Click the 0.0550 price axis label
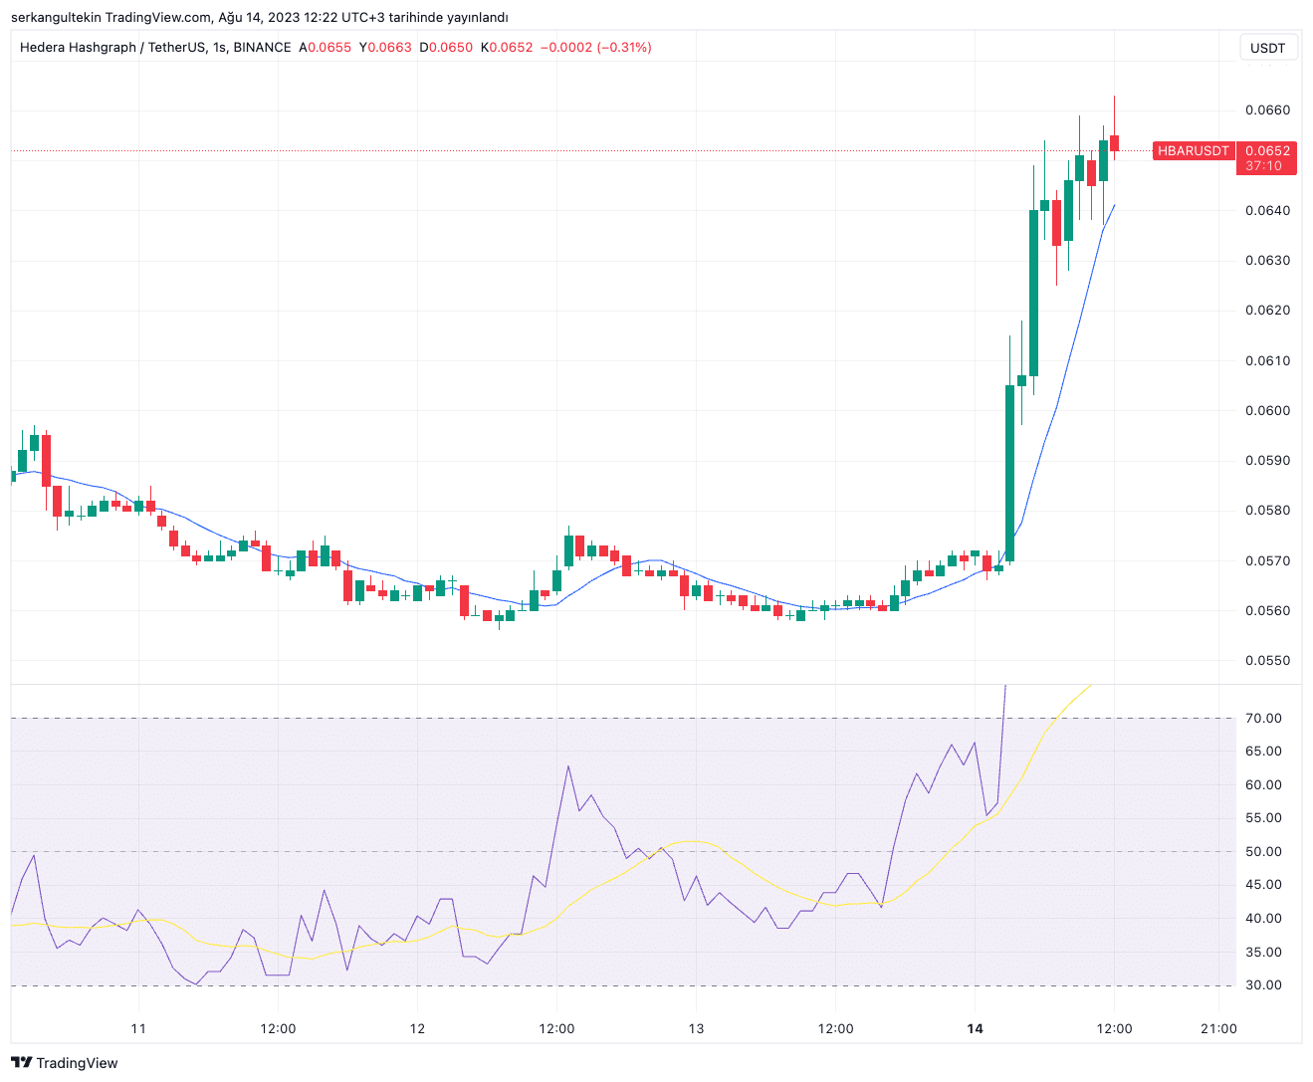The width and height of the screenshot is (1313, 1082). 1267,660
